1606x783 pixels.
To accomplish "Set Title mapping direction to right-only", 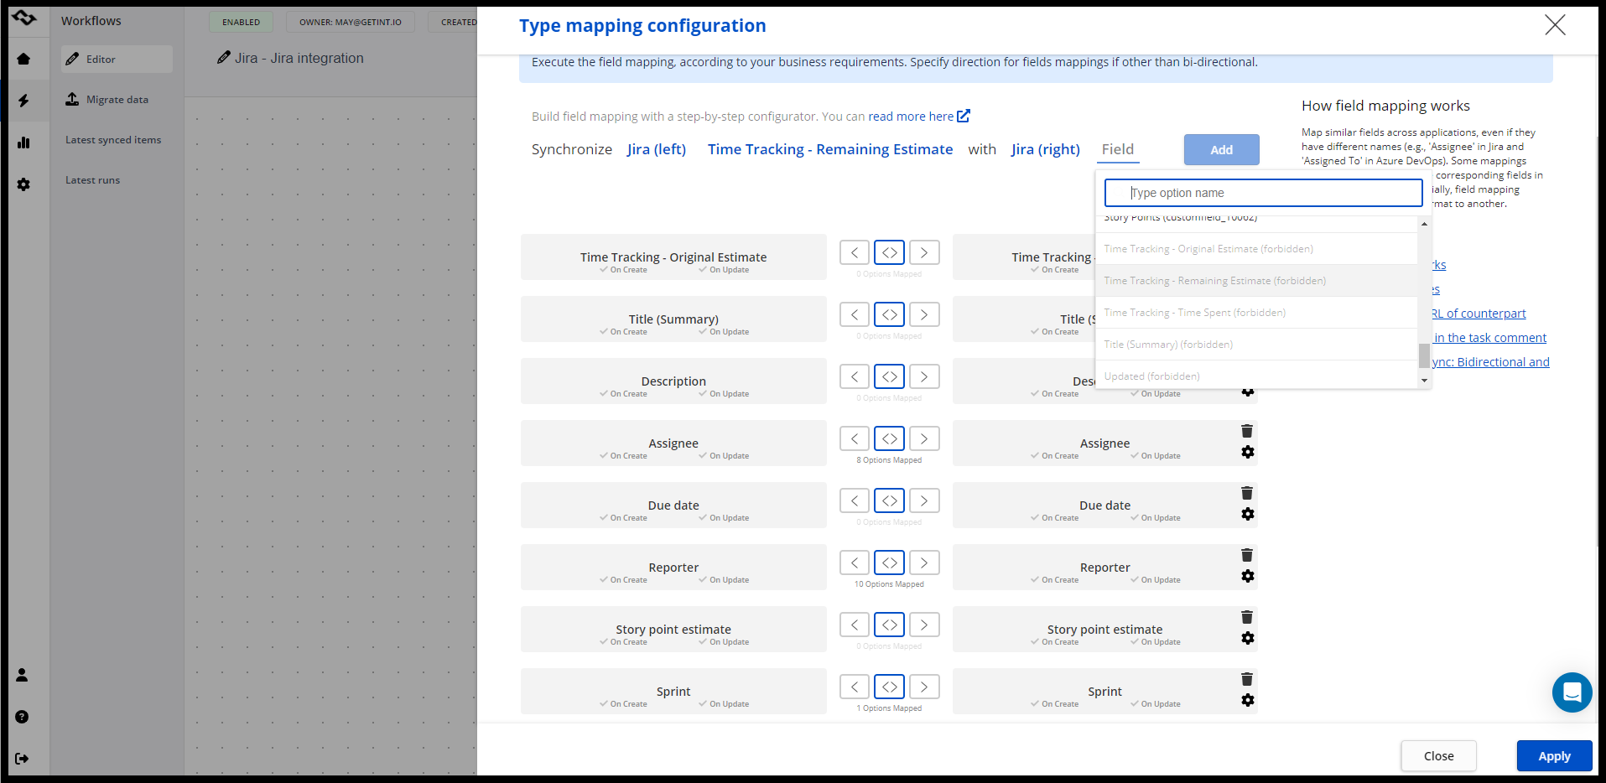I will [923, 314].
